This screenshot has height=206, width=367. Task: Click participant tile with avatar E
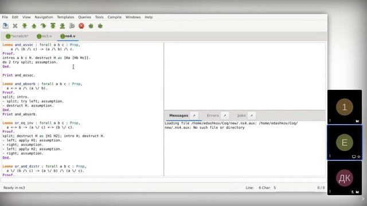coord(345,142)
